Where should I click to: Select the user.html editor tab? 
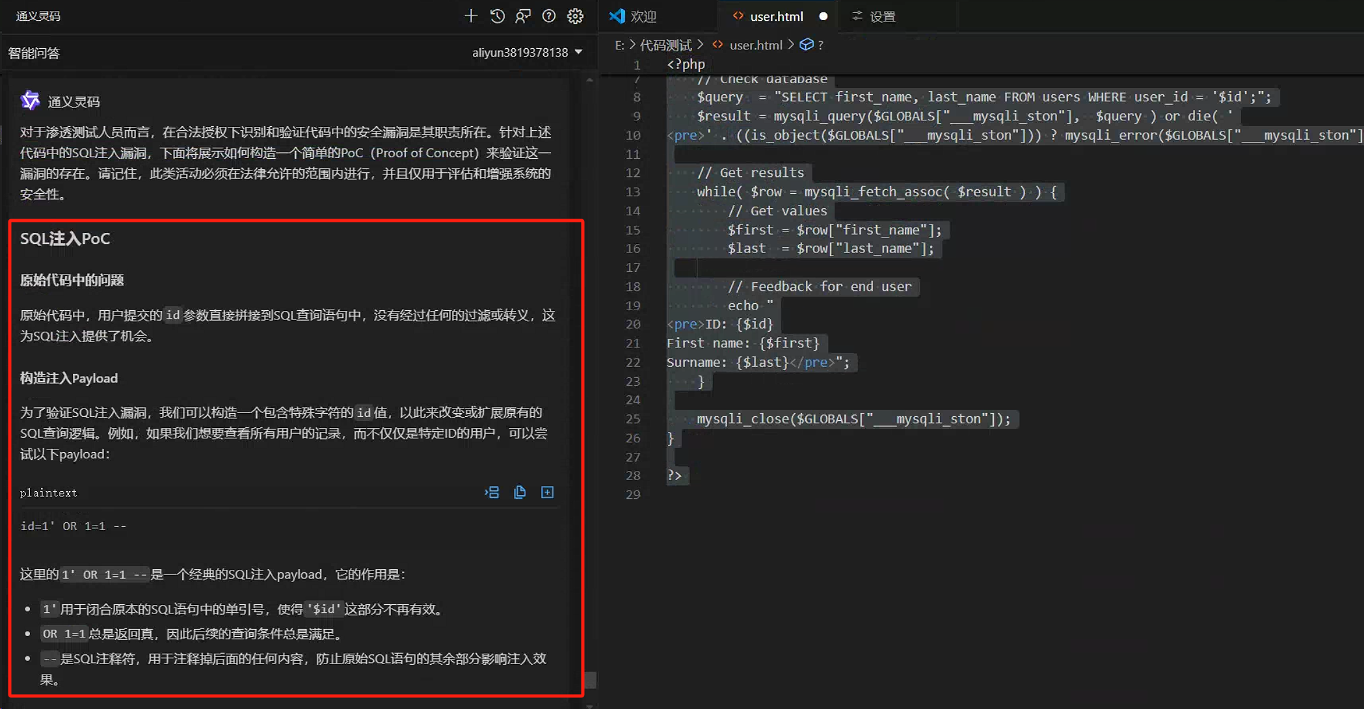(776, 16)
